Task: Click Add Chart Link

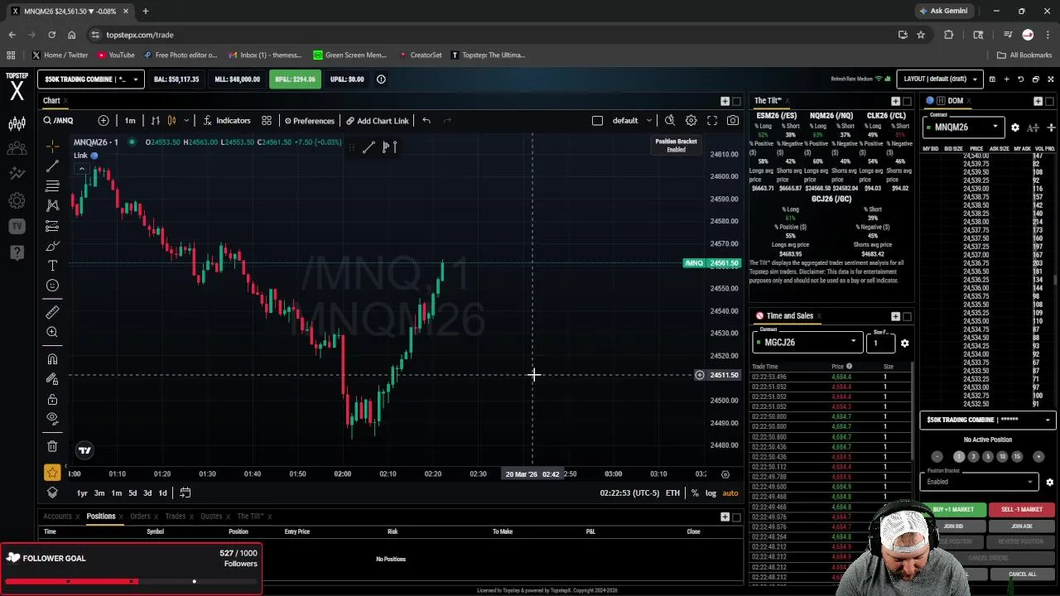Action: click(x=377, y=121)
